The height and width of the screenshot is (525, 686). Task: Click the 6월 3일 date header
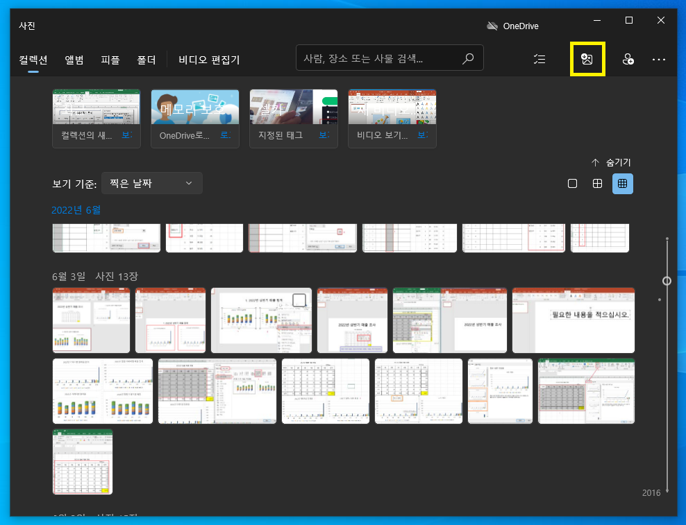pyautogui.click(x=69, y=276)
